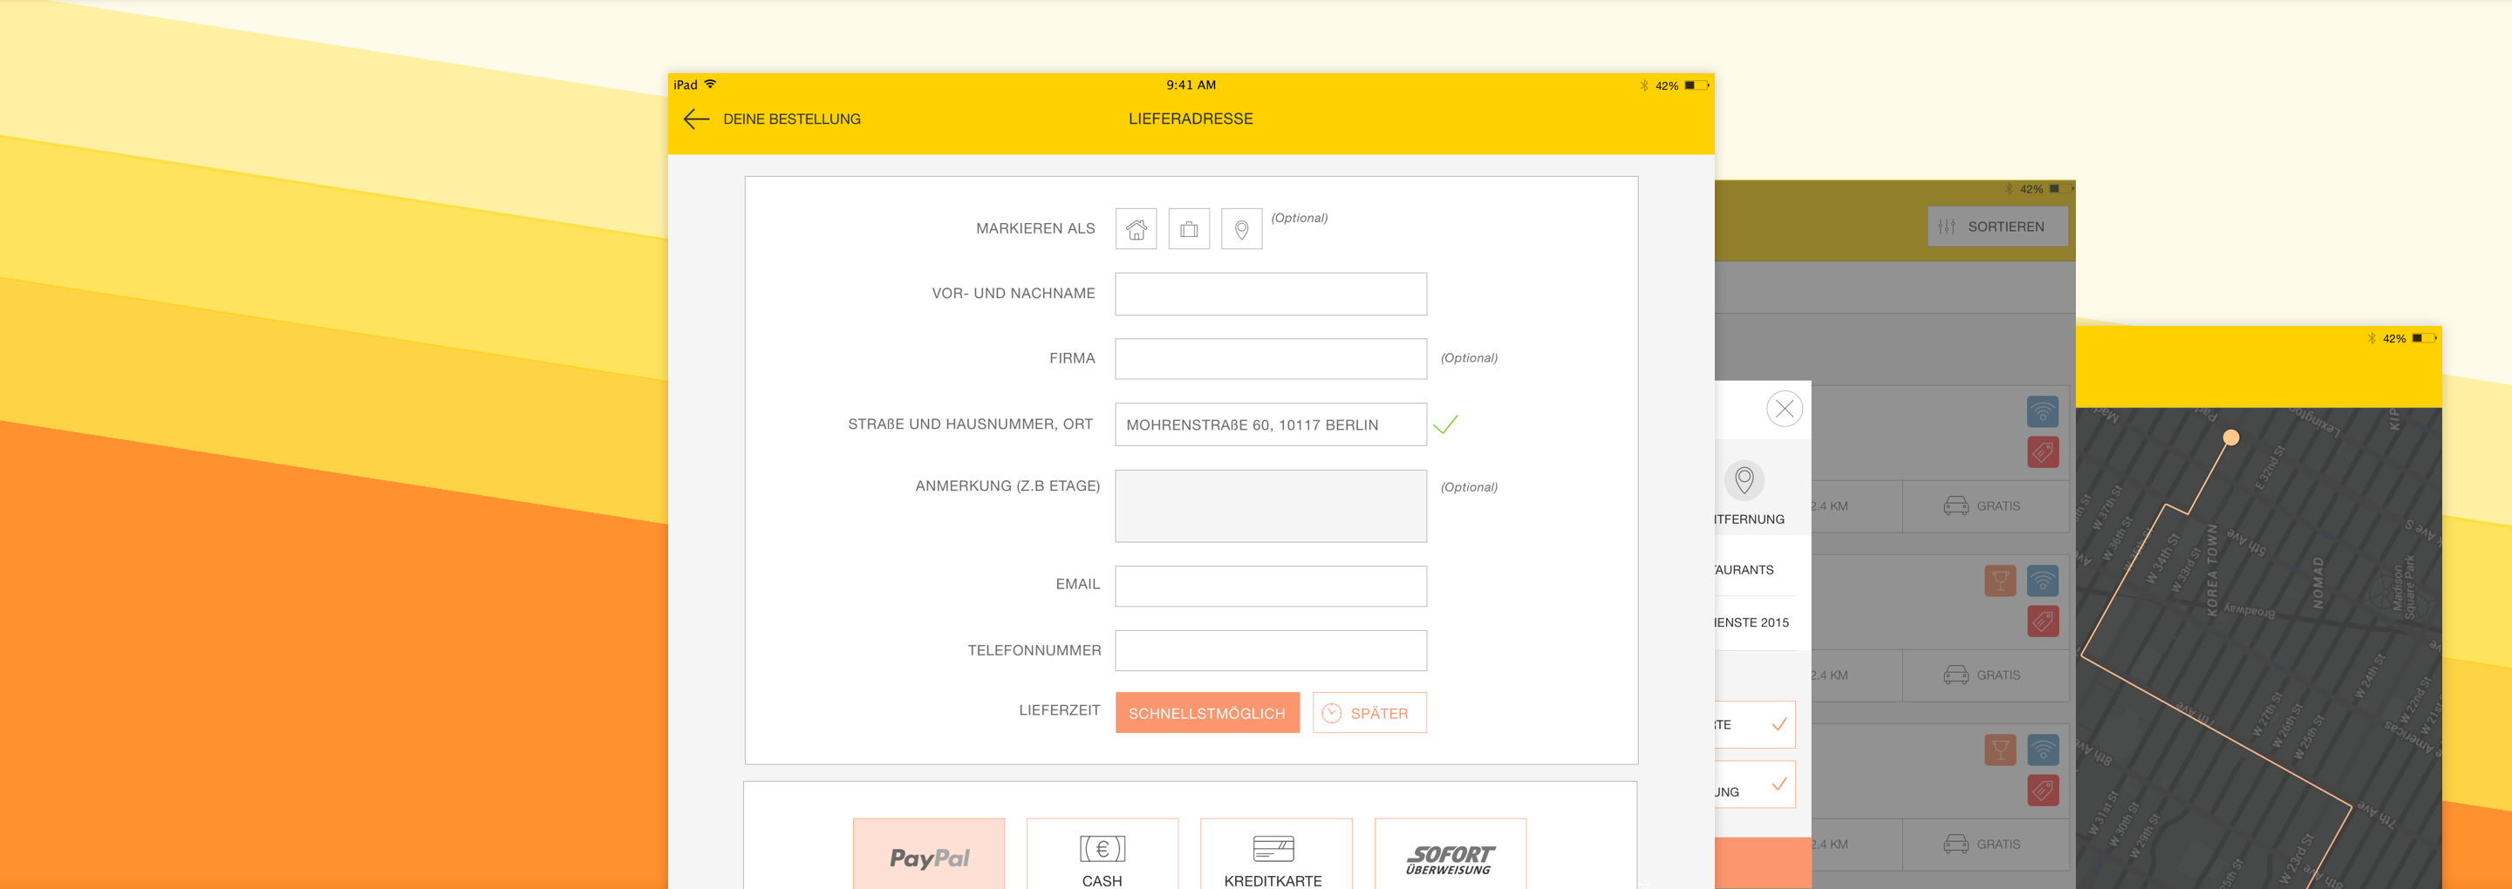Screen dimensions: 2512x889
Task: Select Kreditkarte as the payment method
Action: 1275,854
